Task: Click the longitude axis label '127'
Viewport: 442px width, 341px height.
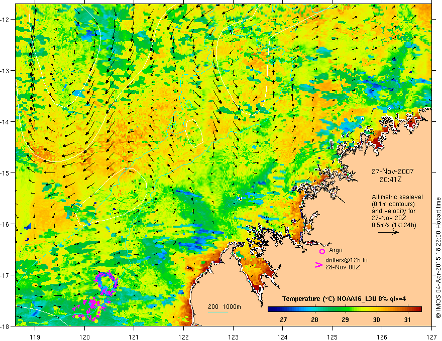Action: 431,337
